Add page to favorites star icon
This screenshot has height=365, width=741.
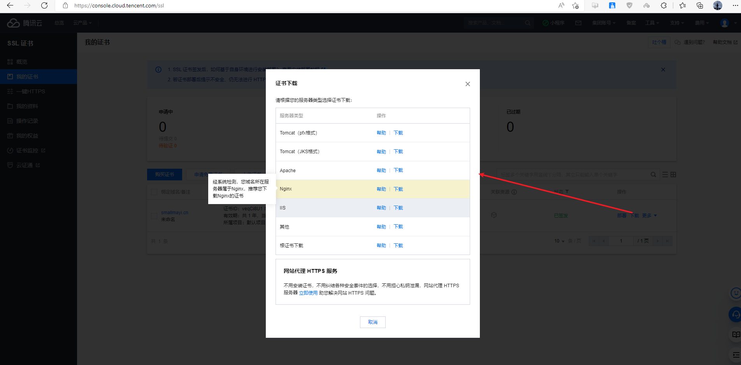click(575, 5)
